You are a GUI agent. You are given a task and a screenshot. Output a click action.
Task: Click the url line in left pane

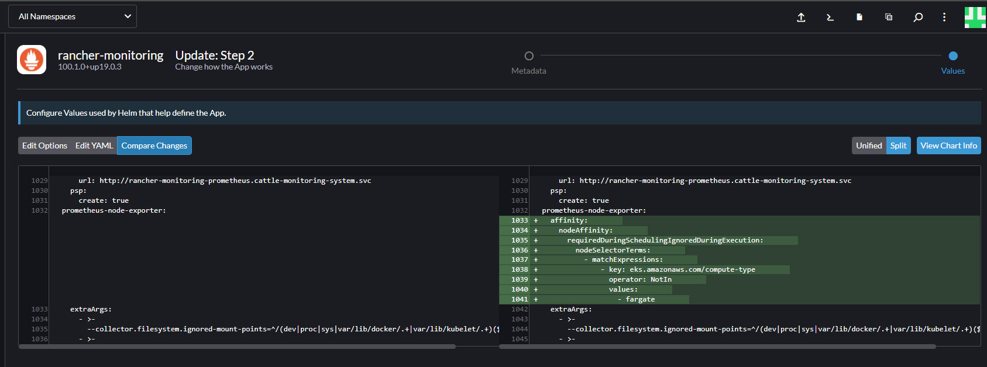click(x=225, y=181)
